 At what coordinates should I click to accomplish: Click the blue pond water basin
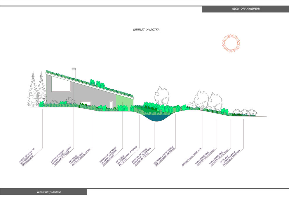click(x=157, y=118)
